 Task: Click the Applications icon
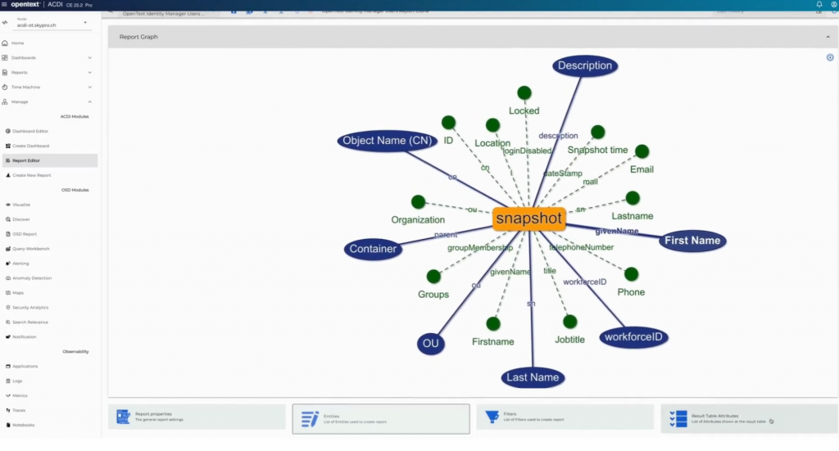pos(8,366)
